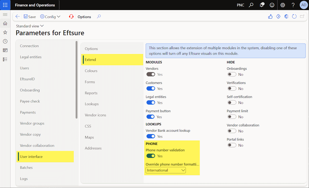
Task: Open the settings gear in top bar
Action: [283, 5]
